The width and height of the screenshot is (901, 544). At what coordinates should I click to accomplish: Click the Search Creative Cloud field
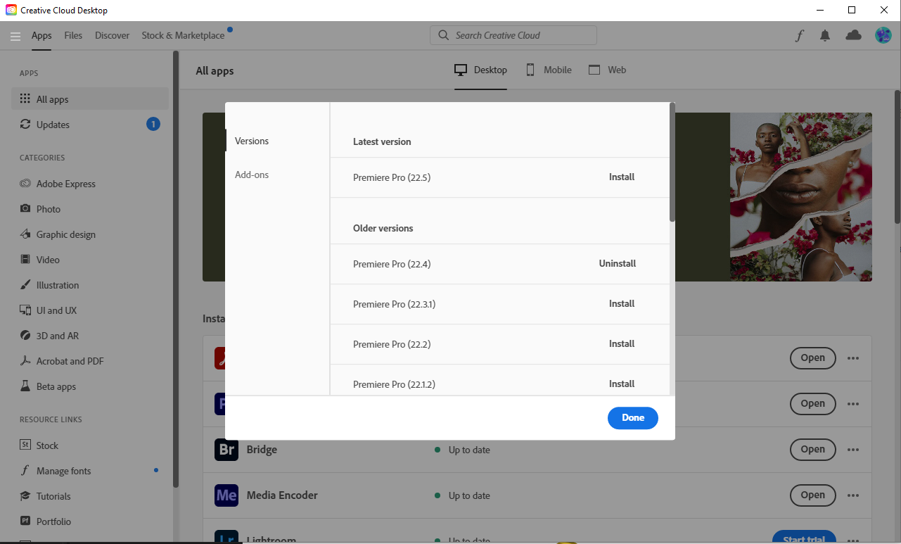click(513, 34)
